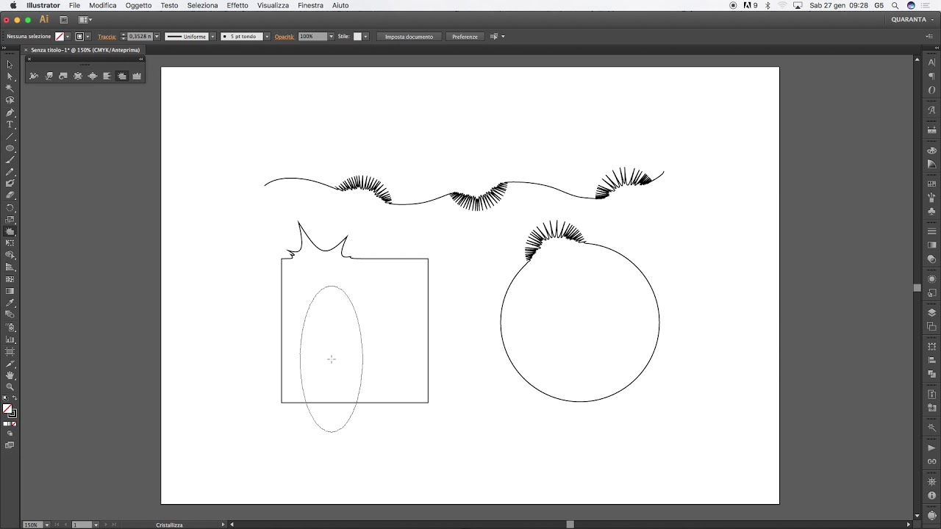The width and height of the screenshot is (941, 529).
Task: Open the opacity 100% dropdown arrow
Action: tap(331, 36)
